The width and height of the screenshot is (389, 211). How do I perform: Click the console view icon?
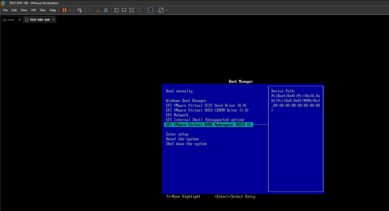150,10
